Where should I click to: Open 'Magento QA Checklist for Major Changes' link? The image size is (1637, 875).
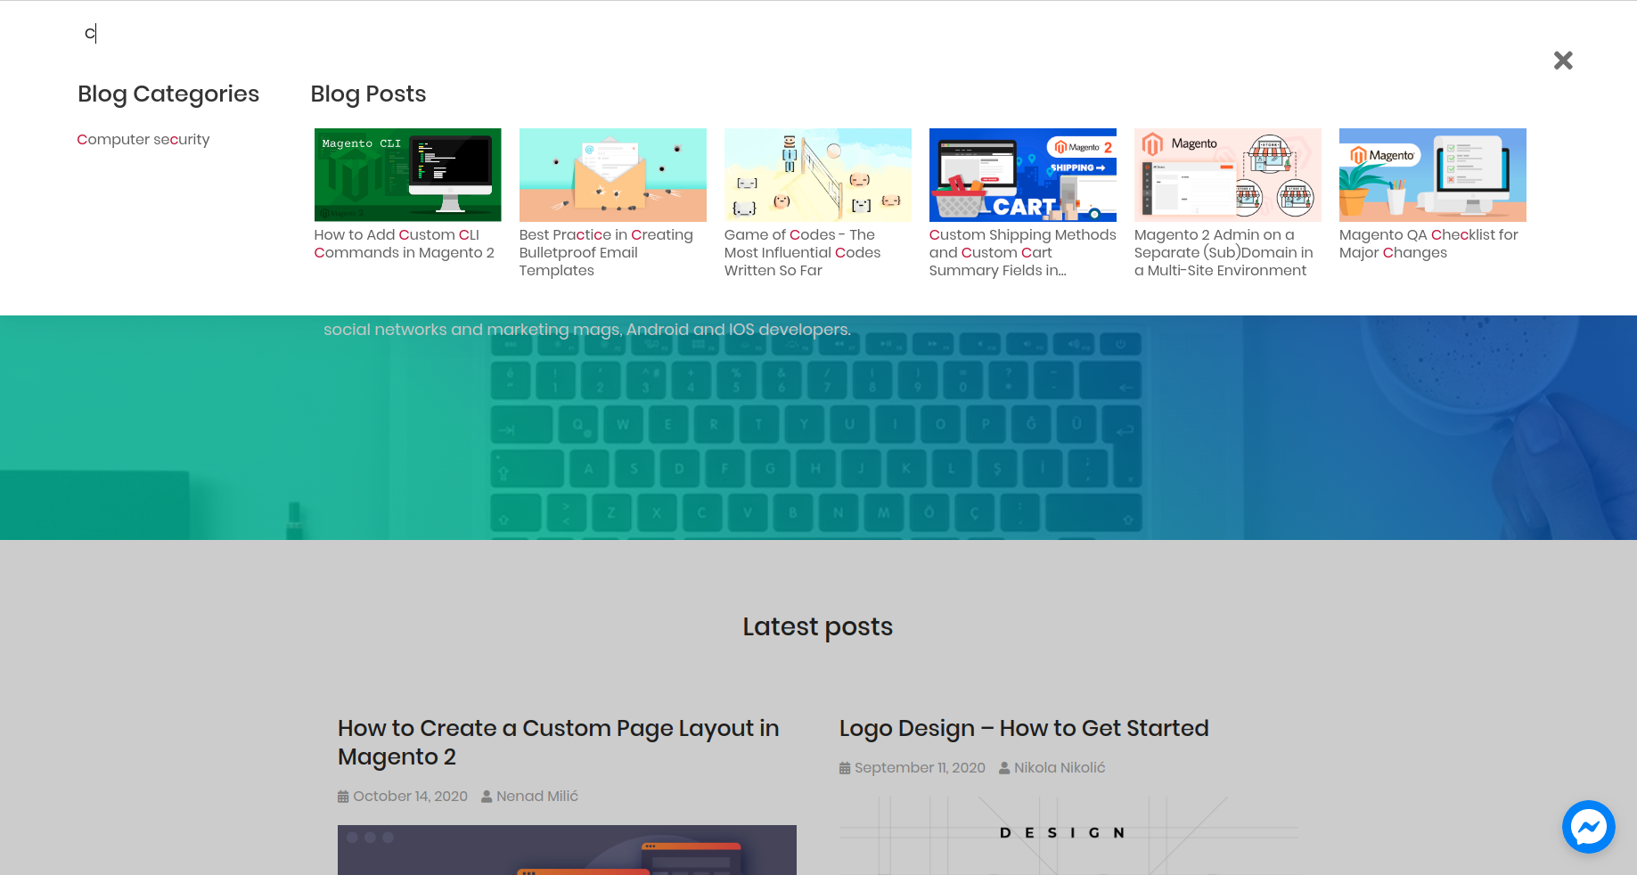[1428, 244]
